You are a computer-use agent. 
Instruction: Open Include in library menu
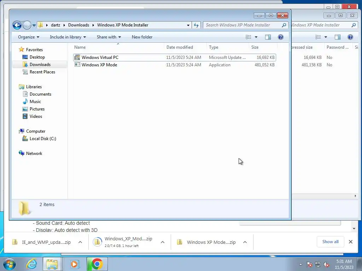68,37
